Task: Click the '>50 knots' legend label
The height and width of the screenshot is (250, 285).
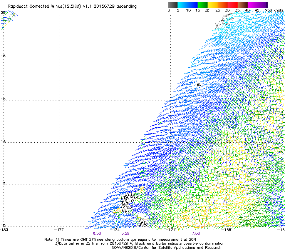Action: [274, 10]
